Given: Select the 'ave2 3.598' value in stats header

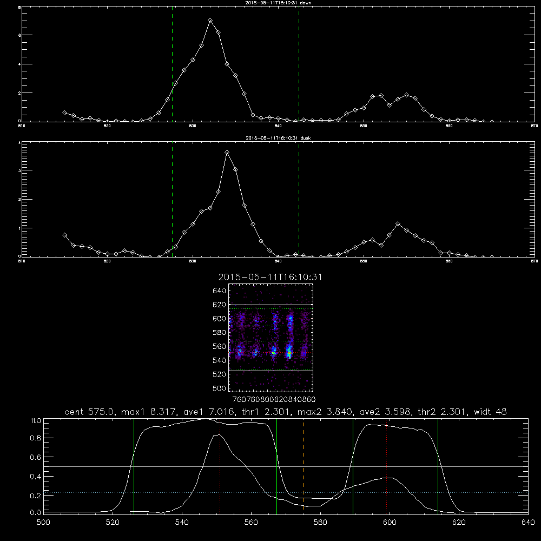Looking at the screenshot, I should tap(385, 412).
